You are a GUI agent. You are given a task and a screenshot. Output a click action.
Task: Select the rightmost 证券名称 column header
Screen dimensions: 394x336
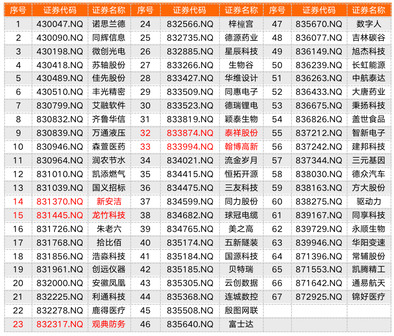(x=368, y=10)
